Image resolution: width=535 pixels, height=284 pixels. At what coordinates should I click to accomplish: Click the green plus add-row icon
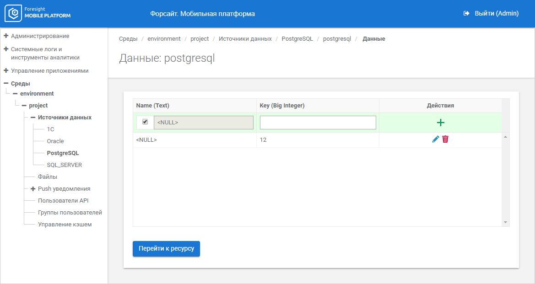[441, 123]
